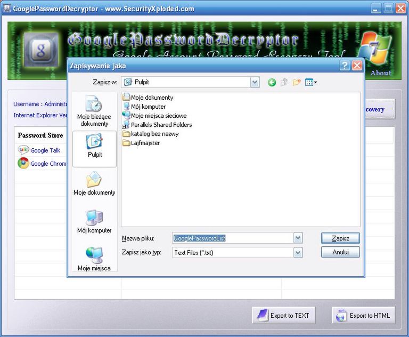Select Moje miejsca sieciowe in file list
This screenshot has width=409, height=337.
click(x=154, y=116)
